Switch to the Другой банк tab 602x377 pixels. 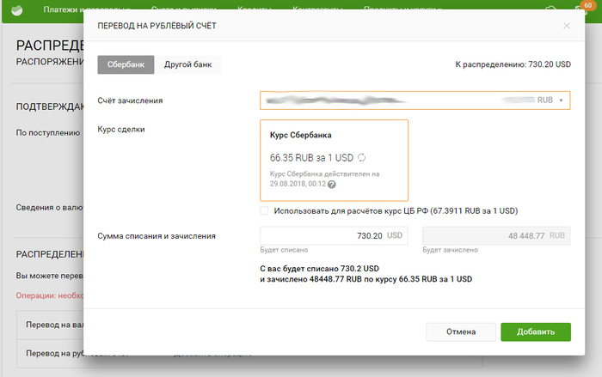click(x=187, y=64)
